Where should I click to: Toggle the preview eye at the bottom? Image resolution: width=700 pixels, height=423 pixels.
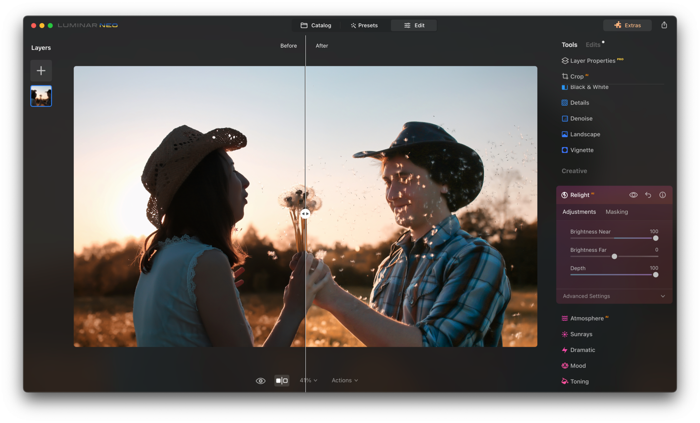tap(260, 380)
